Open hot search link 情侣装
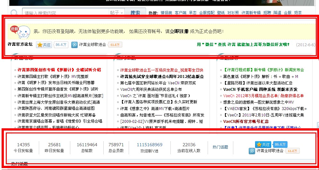 (x=166, y=13)
